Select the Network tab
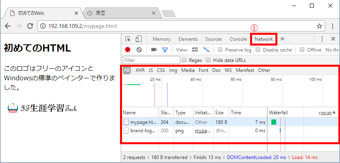Screen dimensions: 340x163 click(264, 39)
